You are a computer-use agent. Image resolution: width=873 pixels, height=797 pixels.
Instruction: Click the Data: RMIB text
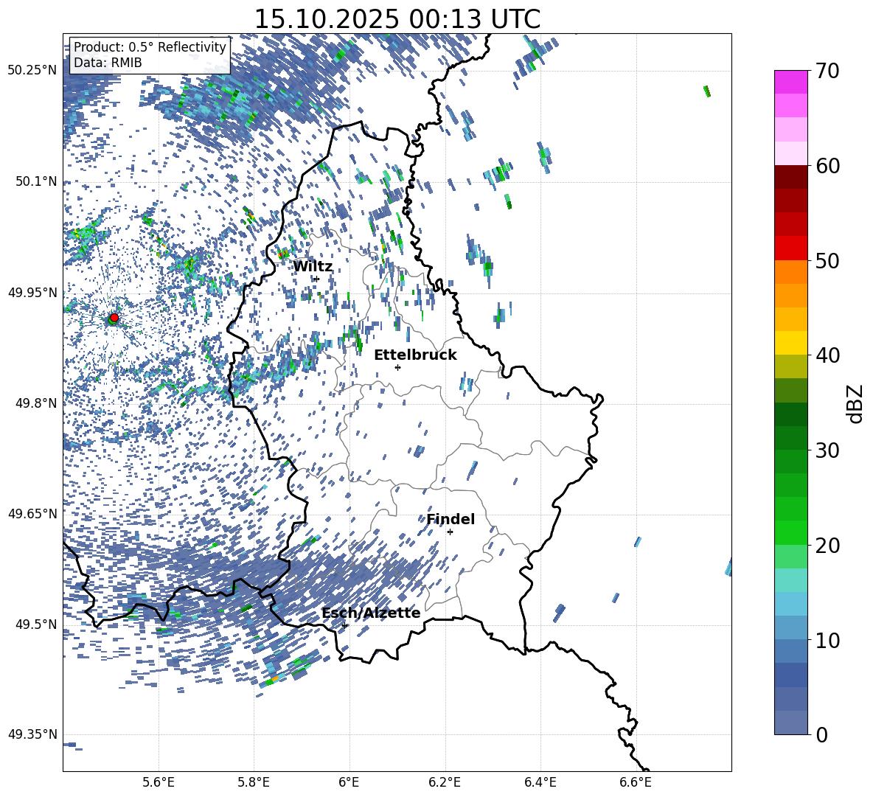pos(108,63)
